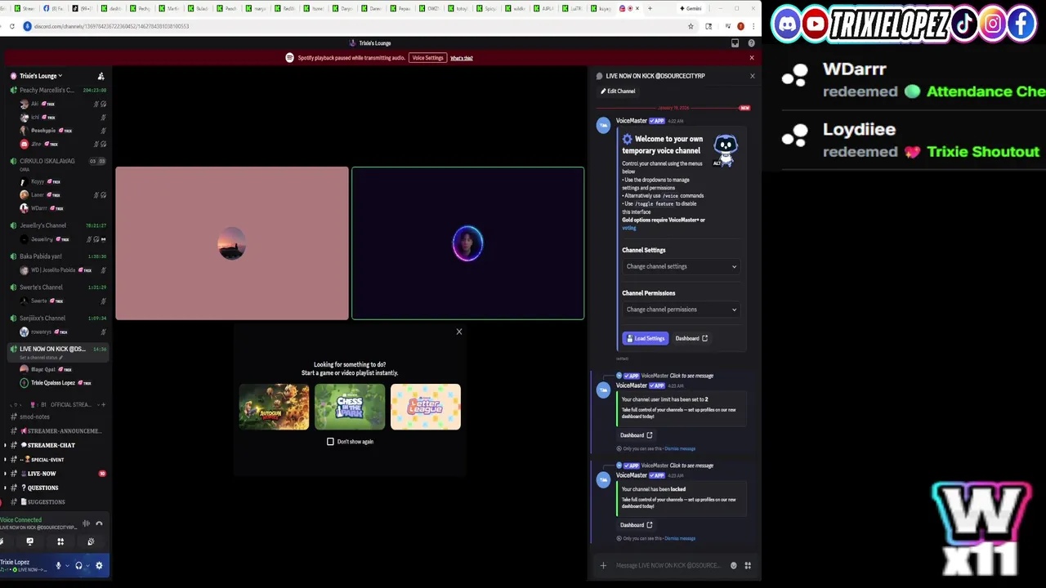Image resolution: width=1046 pixels, height=588 pixels.
Task: Dismiss the Spotify playback banner
Action: tap(752, 58)
